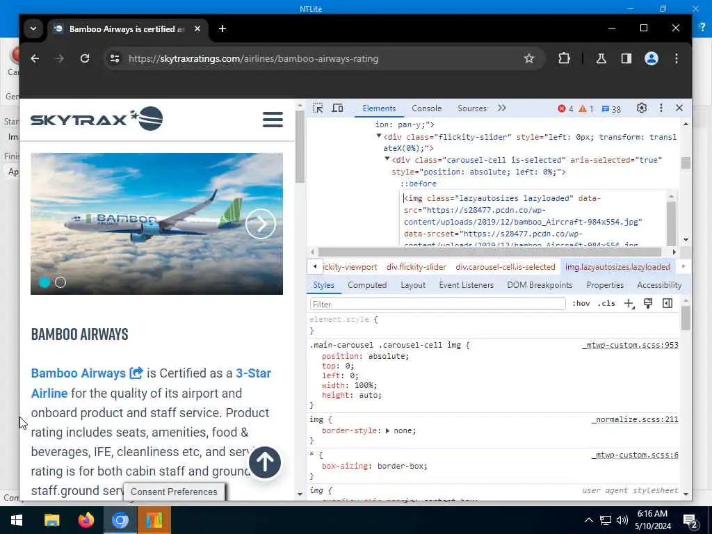Select the img.lazyautosizes.lazyloaded breadcrumb
Viewport: 712px width, 534px height.
coord(617,267)
